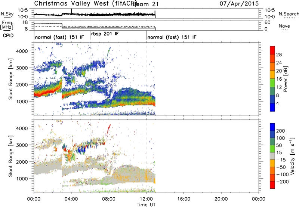Click the power panel 'Slant Range [km]' label
This screenshot has width=299, height=207.
tap(10, 79)
